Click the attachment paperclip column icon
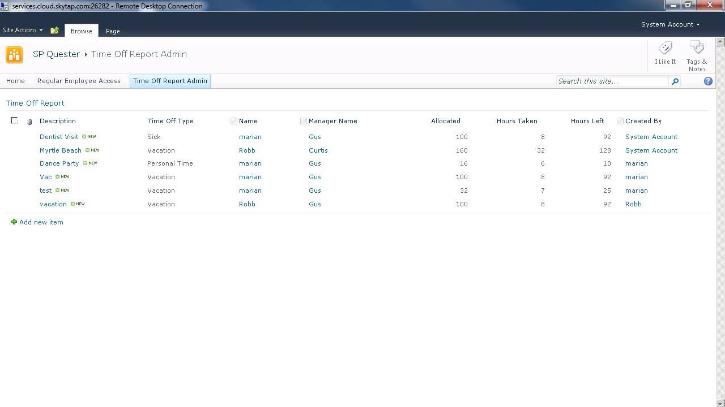 click(30, 122)
